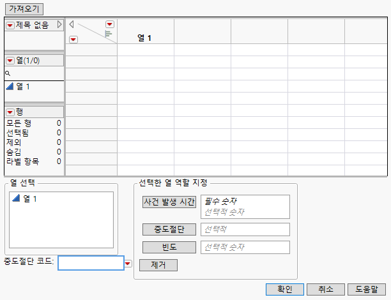The width and height of the screenshot is (391, 300).
Task: Select 열 1 in the columns panel
Action: click(x=23, y=87)
